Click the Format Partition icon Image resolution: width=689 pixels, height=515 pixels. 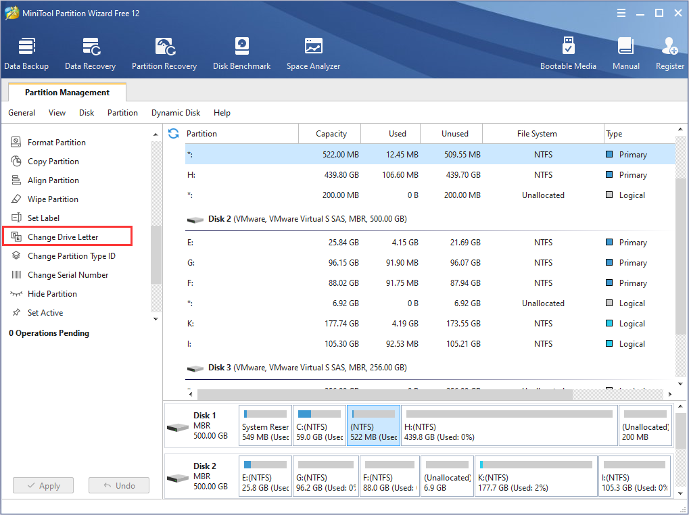click(x=16, y=142)
